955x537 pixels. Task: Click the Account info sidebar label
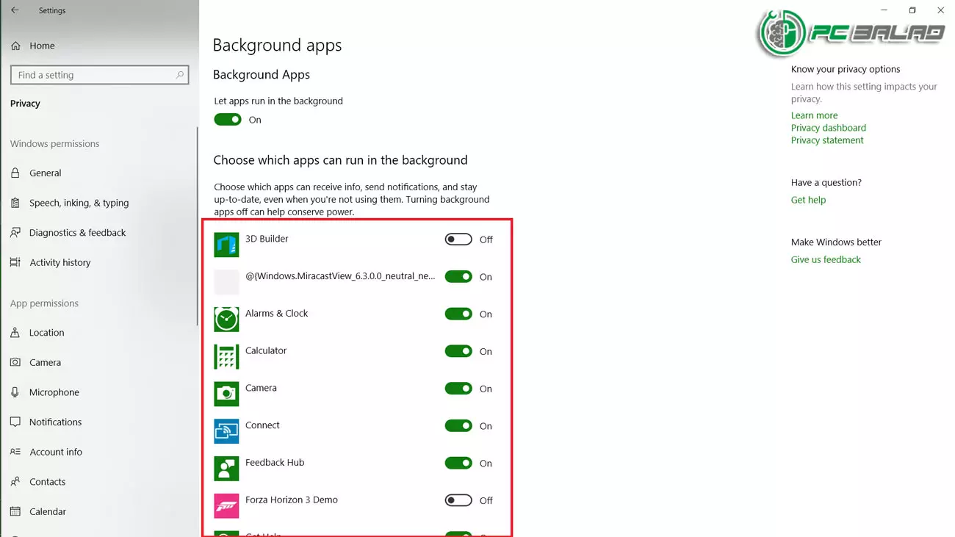[x=56, y=452]
